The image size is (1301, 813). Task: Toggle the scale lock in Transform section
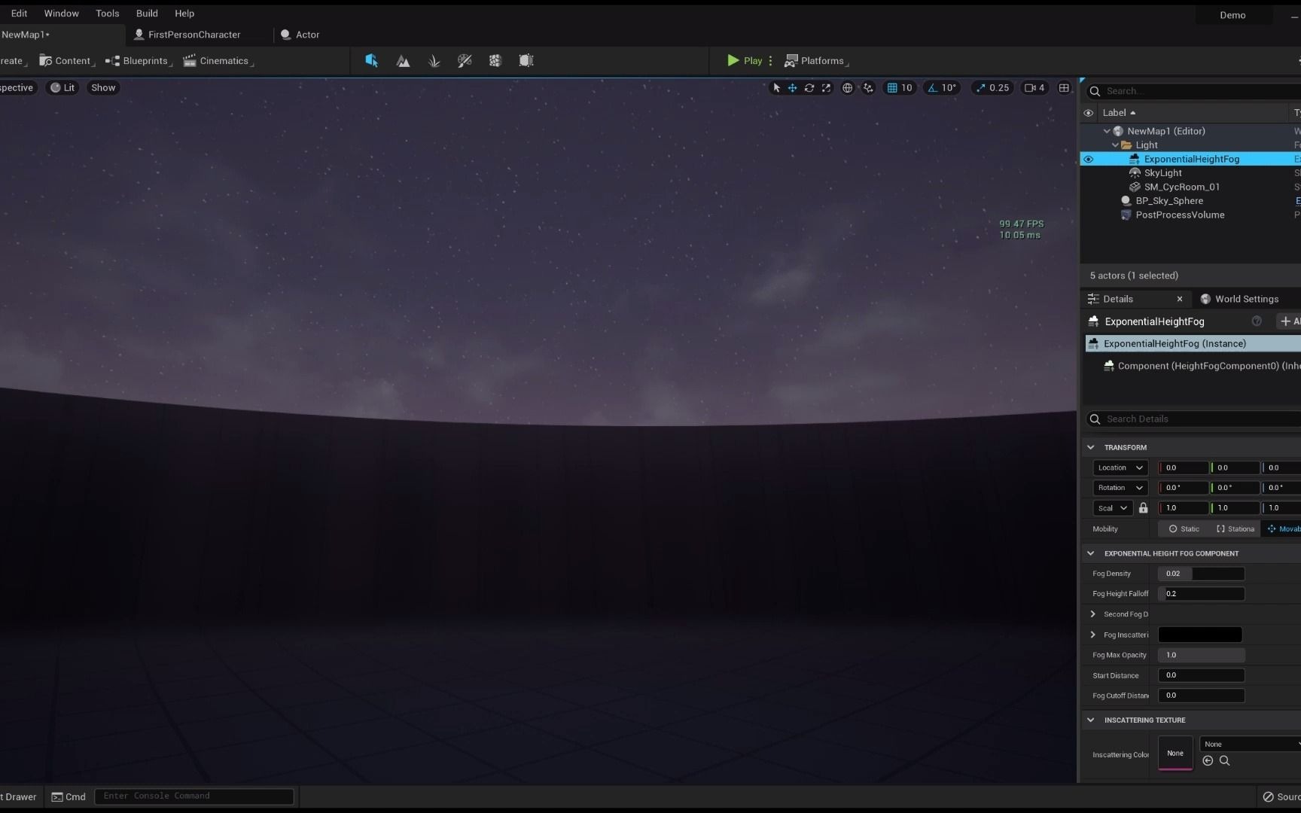tap(1144, 508)
